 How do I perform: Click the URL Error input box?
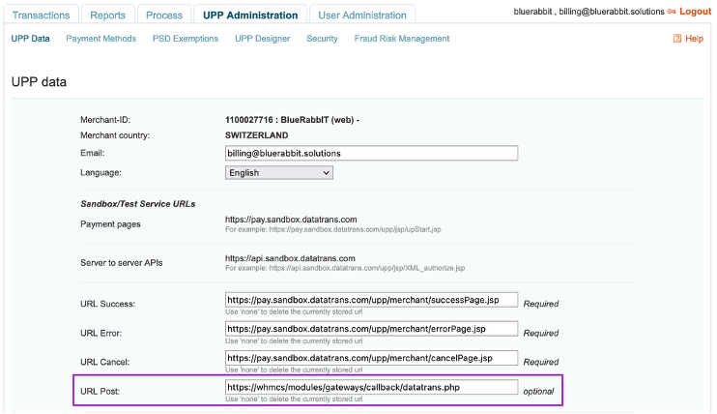coord(371,329)
